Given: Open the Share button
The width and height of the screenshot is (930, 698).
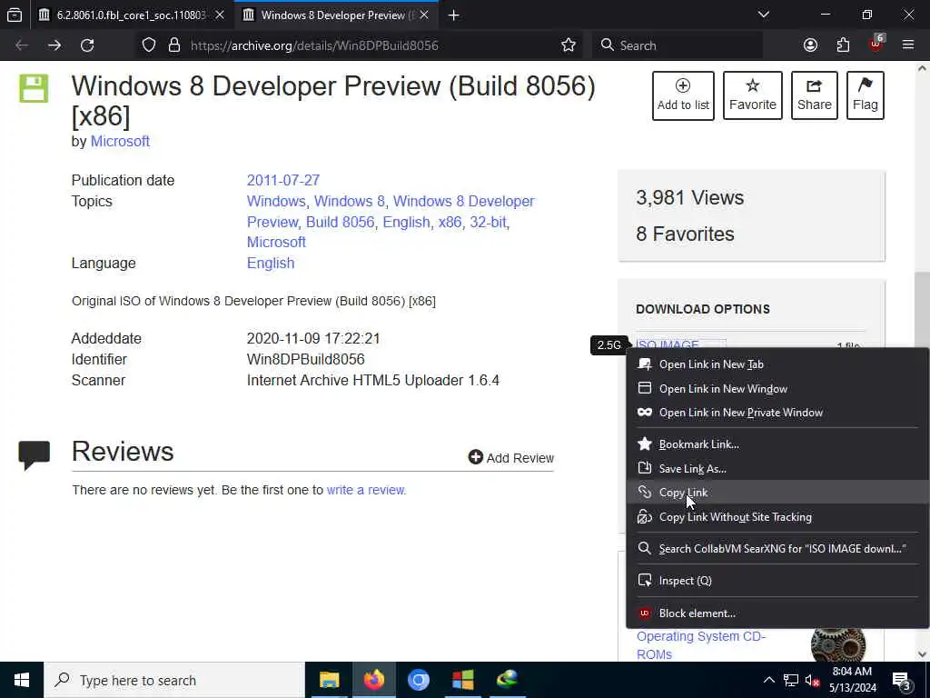Looking at the screenshot, I should point(815,95).
